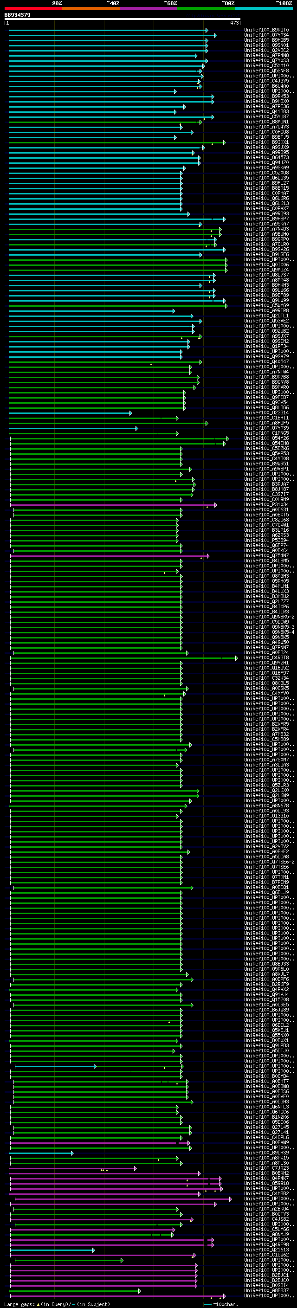Select the UniRef100_B8B015 label

click(266, 188)
